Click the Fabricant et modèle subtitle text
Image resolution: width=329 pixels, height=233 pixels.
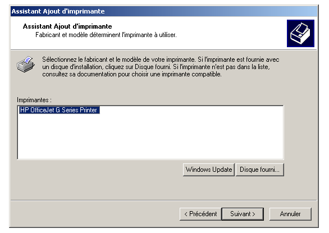[106, 35]
